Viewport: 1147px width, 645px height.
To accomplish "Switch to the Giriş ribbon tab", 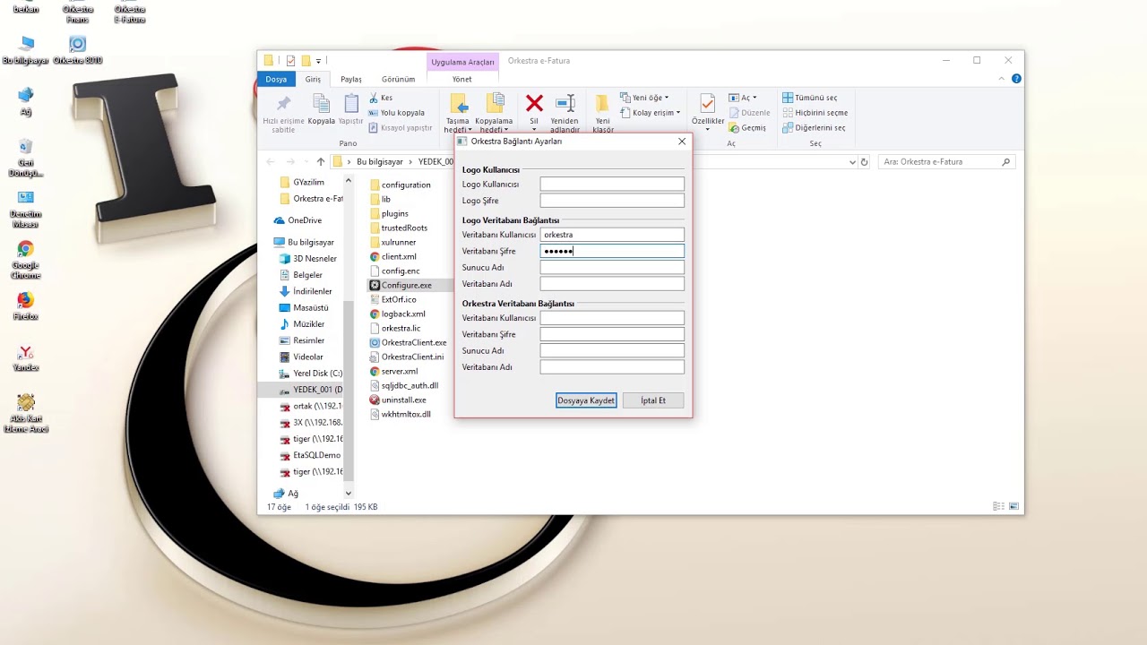I will click(313, 79).
